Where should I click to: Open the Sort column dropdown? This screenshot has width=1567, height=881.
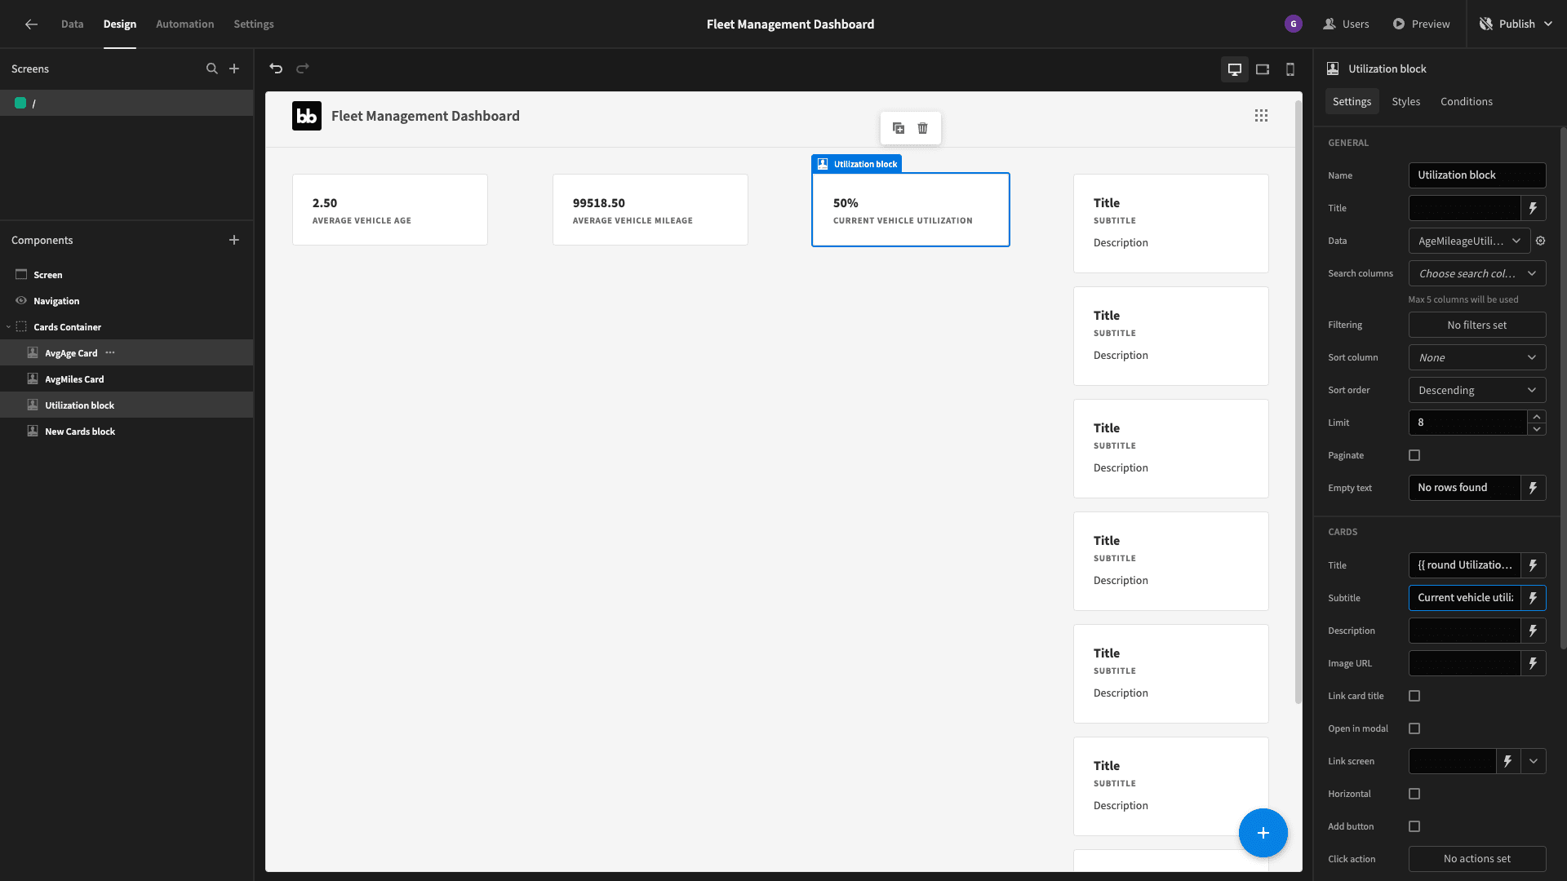[1477, 357]
